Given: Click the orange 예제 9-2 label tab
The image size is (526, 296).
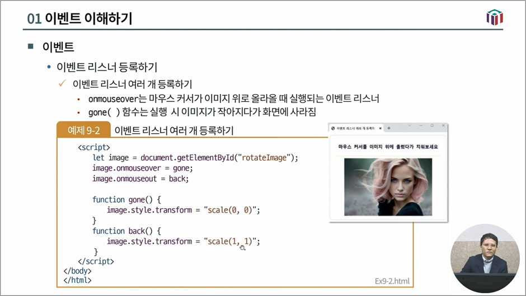Looking at the screenshot, I should click(x=83, y=130).
